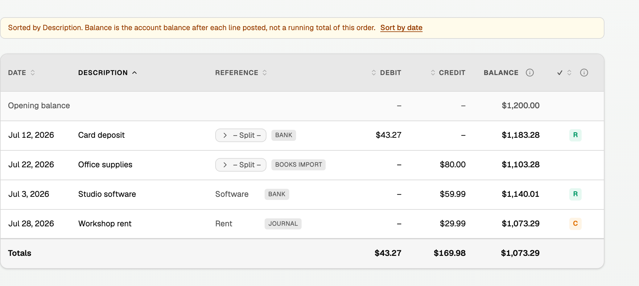Click the 'Rent' reference text
Viewport: 639px width, 286px height.
pos(224,224)
